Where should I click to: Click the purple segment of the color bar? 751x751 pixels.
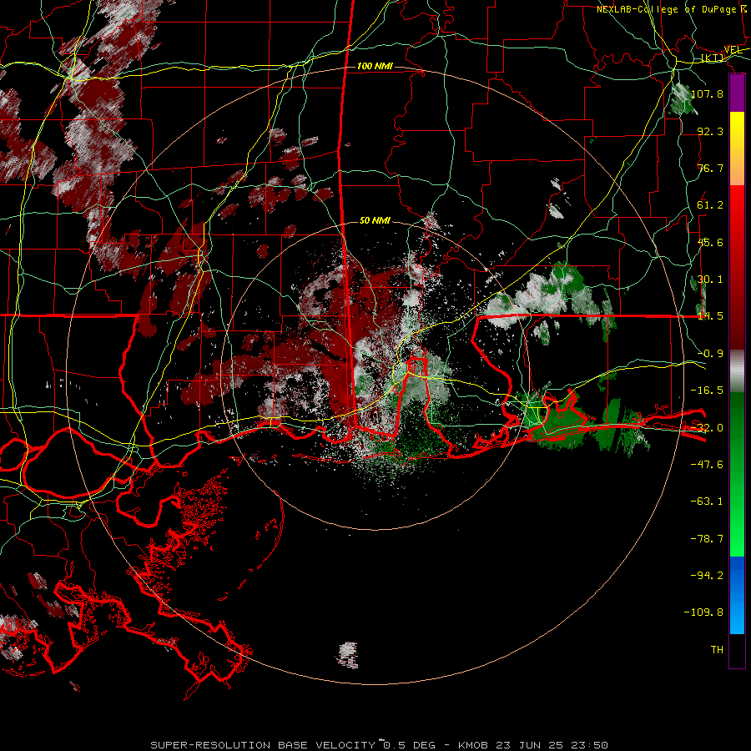point(737,93)
